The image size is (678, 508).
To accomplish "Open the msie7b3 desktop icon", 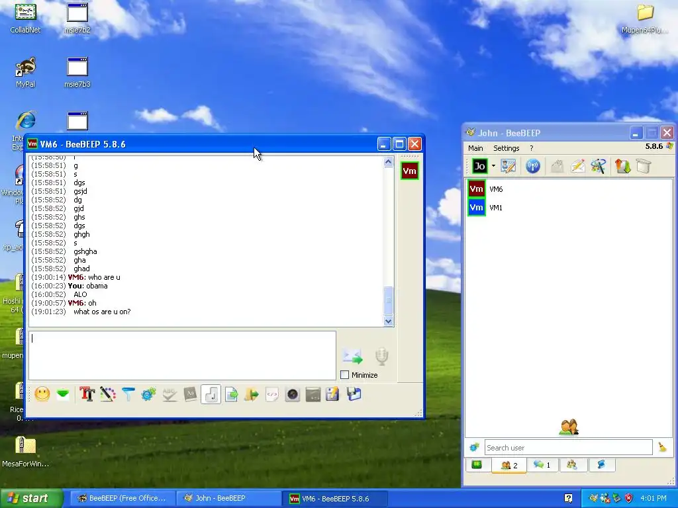I will tap(77, 72).
